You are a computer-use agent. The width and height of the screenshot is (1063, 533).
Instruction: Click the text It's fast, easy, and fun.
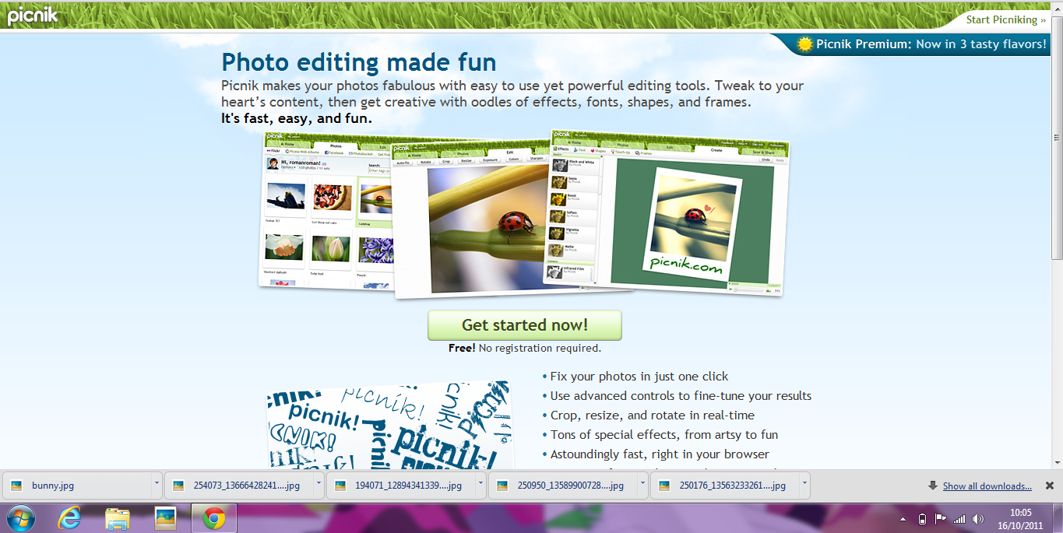tap(297, 119)
